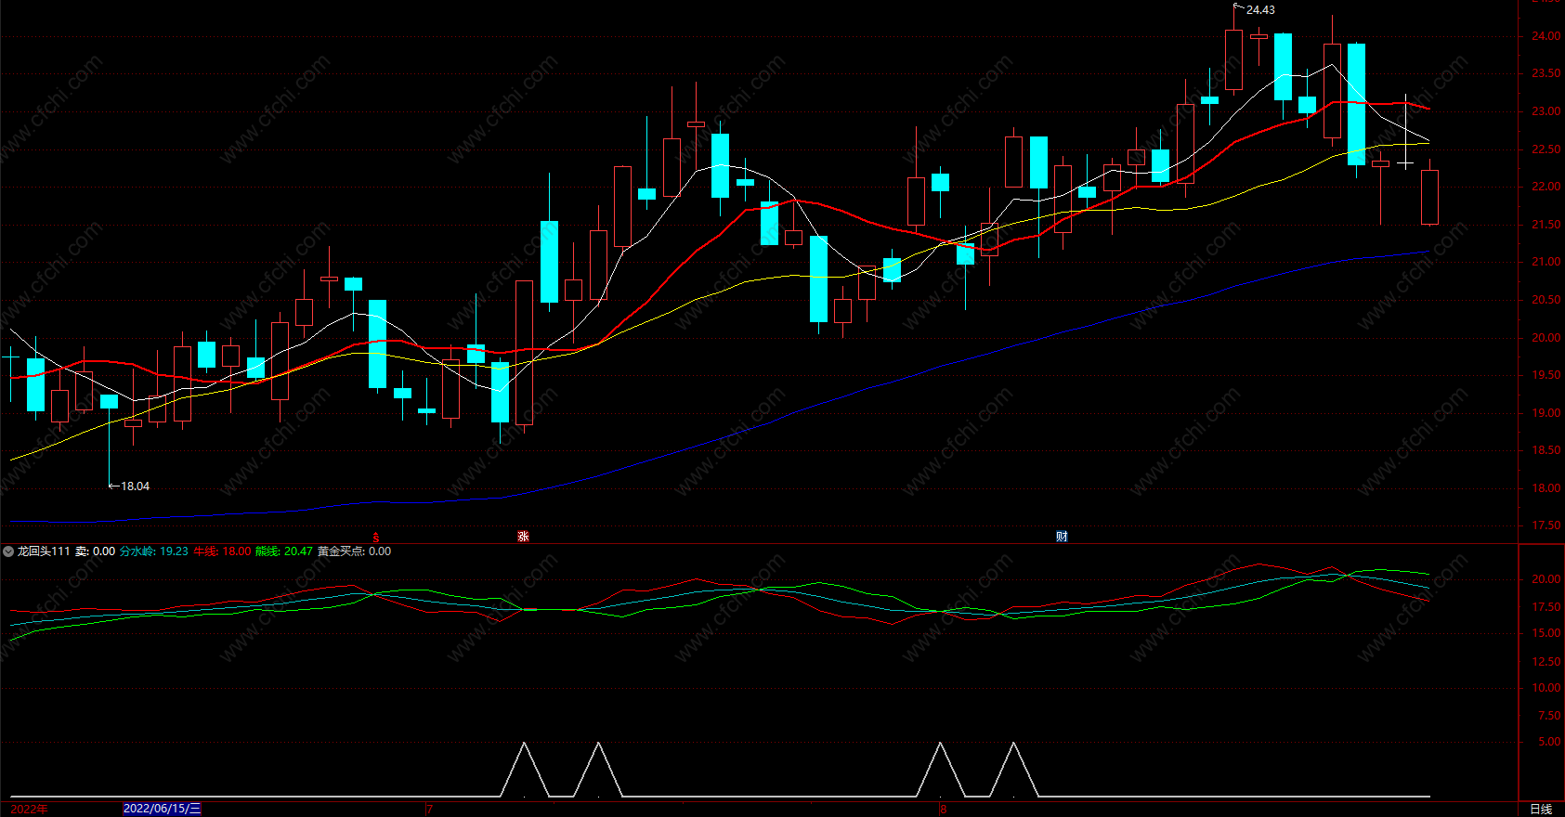Select the 分水岭: 19.23 indicator value
Image resolution: width=1565 pixels, height=817 pixels.
154,551
